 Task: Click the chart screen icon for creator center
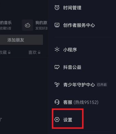(57, 25)
